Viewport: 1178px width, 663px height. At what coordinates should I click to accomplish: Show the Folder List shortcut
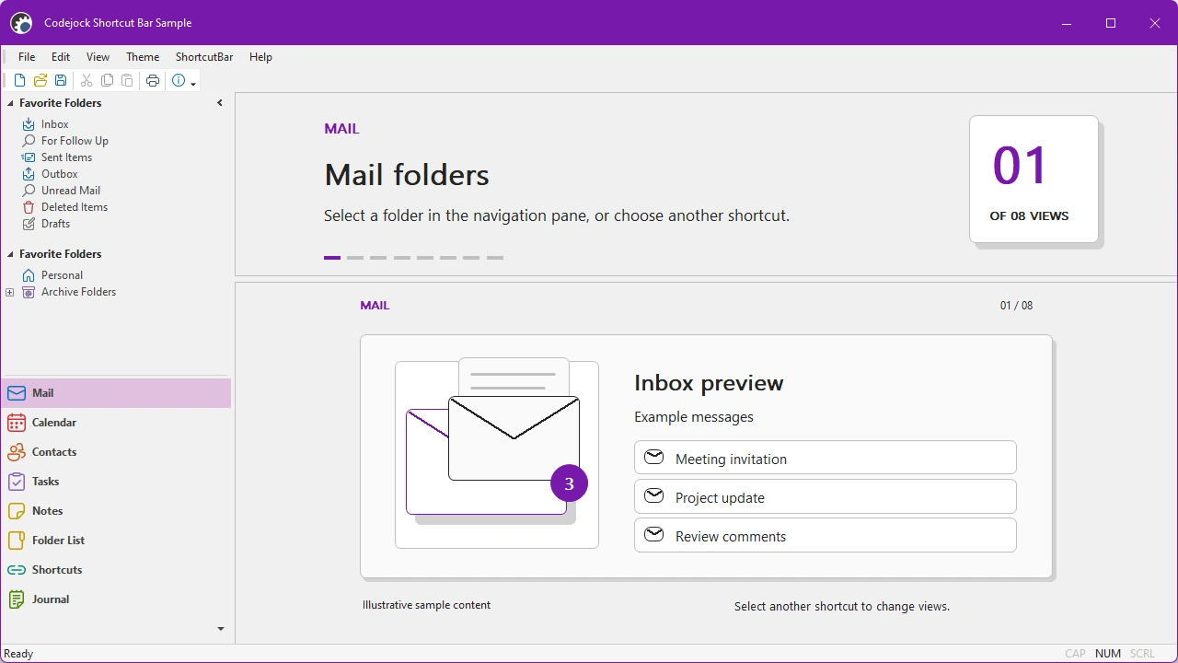[x=116, y=541]
